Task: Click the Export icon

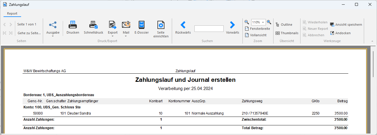Action: click(113, 25)
